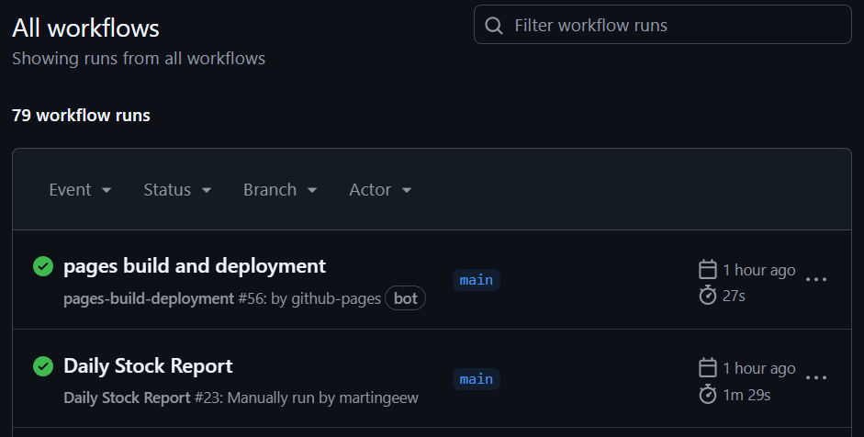Click calendar icon on Daily Stock Report row
Image resolution: width=864 pixels, height=437 pixels.
coord(708,367)
